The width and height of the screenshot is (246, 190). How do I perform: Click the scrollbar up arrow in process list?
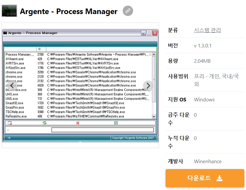154,54
